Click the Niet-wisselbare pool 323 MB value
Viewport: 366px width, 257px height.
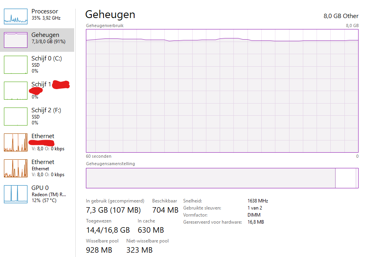(139, 250)
